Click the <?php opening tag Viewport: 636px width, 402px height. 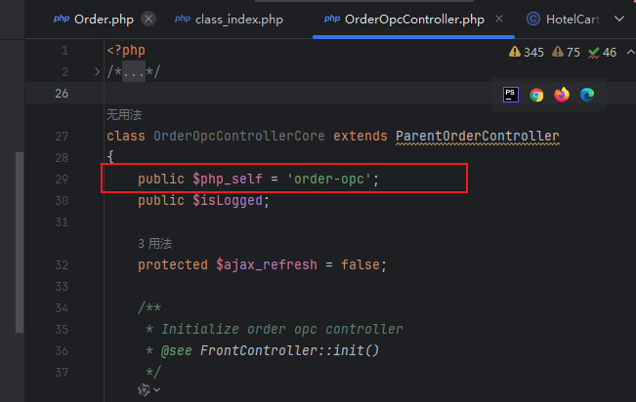[126, 51]
